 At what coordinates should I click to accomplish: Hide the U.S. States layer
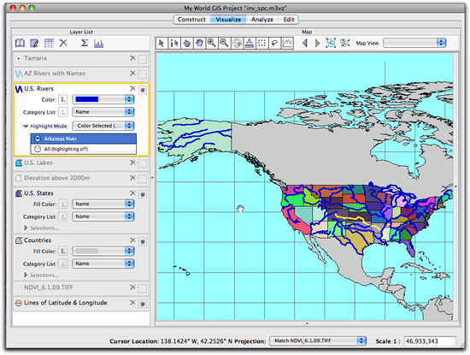coord(143,194)
